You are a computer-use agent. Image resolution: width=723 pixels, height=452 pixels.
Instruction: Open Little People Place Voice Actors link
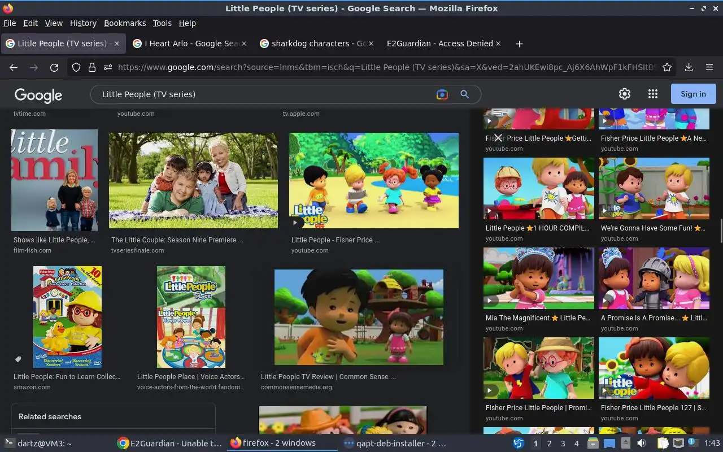click(191, 377)
